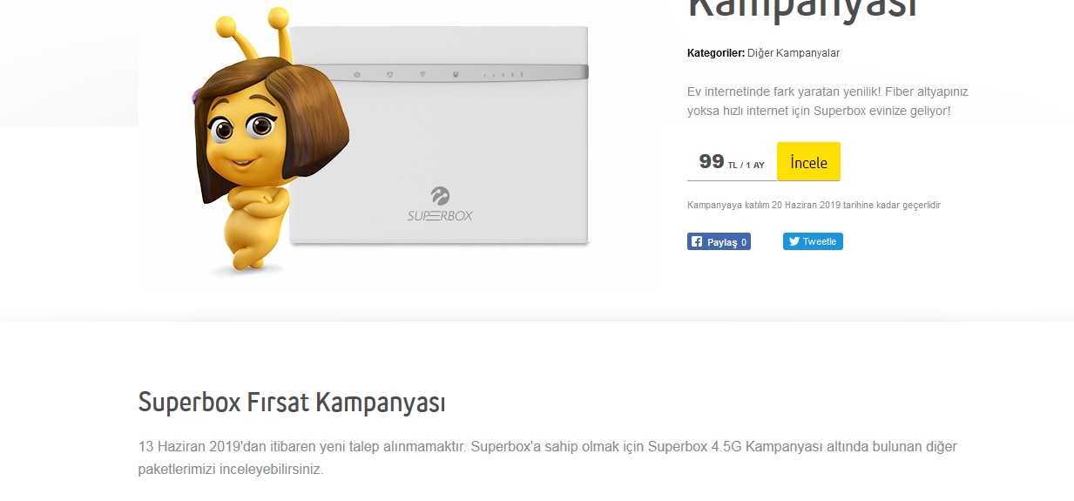
Task: Click the 99 TL / 1 AY price
Action: [732, 162]
